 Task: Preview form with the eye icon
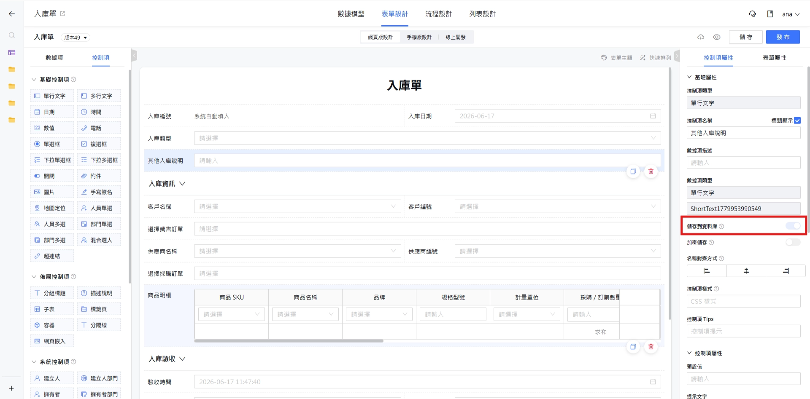(x=717, y=37)
